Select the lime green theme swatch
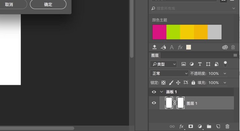The image size is (240, 131). click(173, 32)
